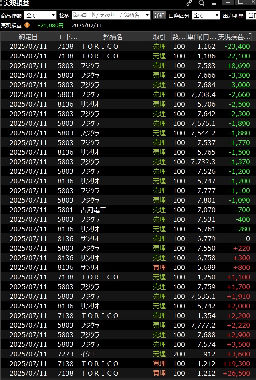
Task: Select the サンリオ row with loss -2,500
Action: [x=126, y=104]
